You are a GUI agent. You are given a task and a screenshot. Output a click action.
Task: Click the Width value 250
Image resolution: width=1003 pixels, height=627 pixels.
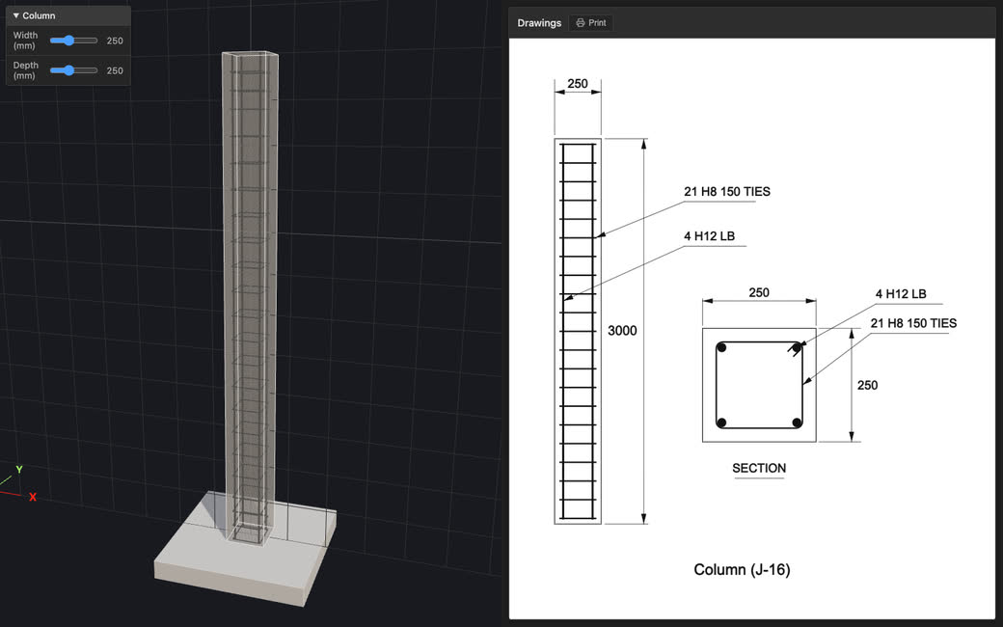coord(115,41)
